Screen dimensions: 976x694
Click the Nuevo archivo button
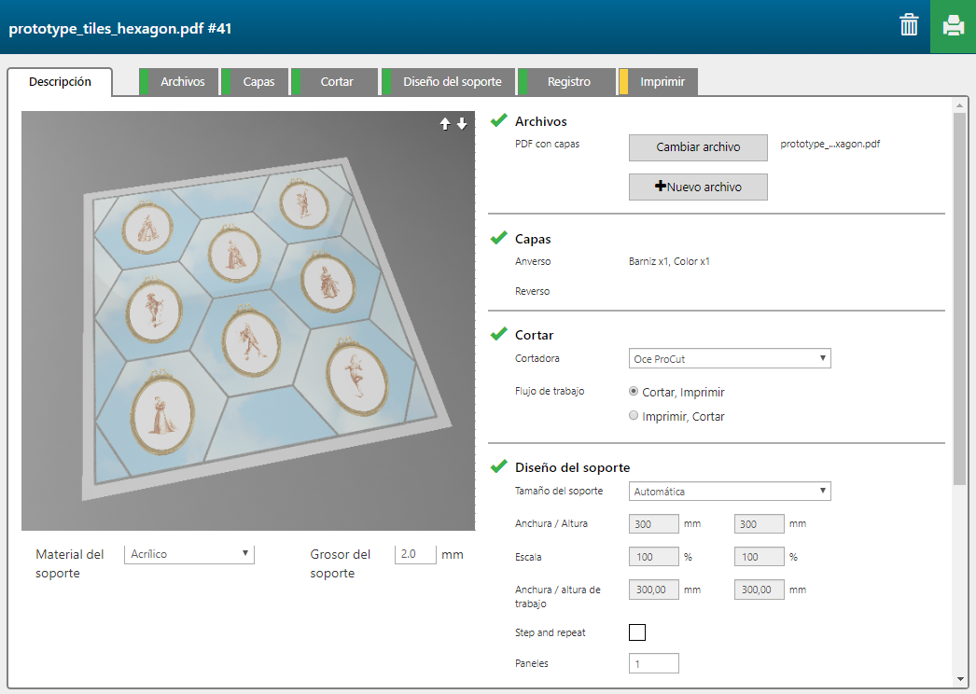pos(698,187)
